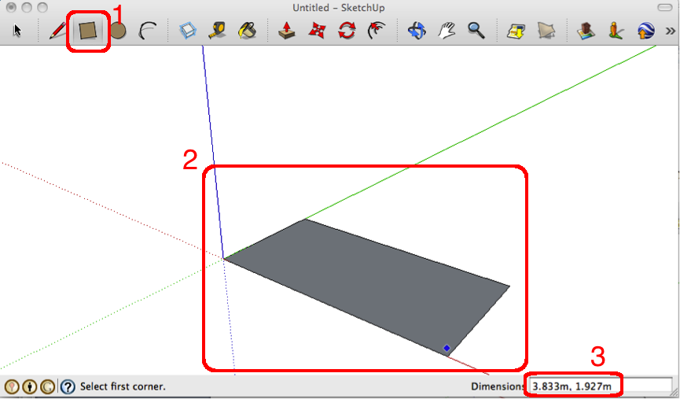Select the Paint Bucket tool
Viewport: 680px width, 399px height.
[248, 31]
